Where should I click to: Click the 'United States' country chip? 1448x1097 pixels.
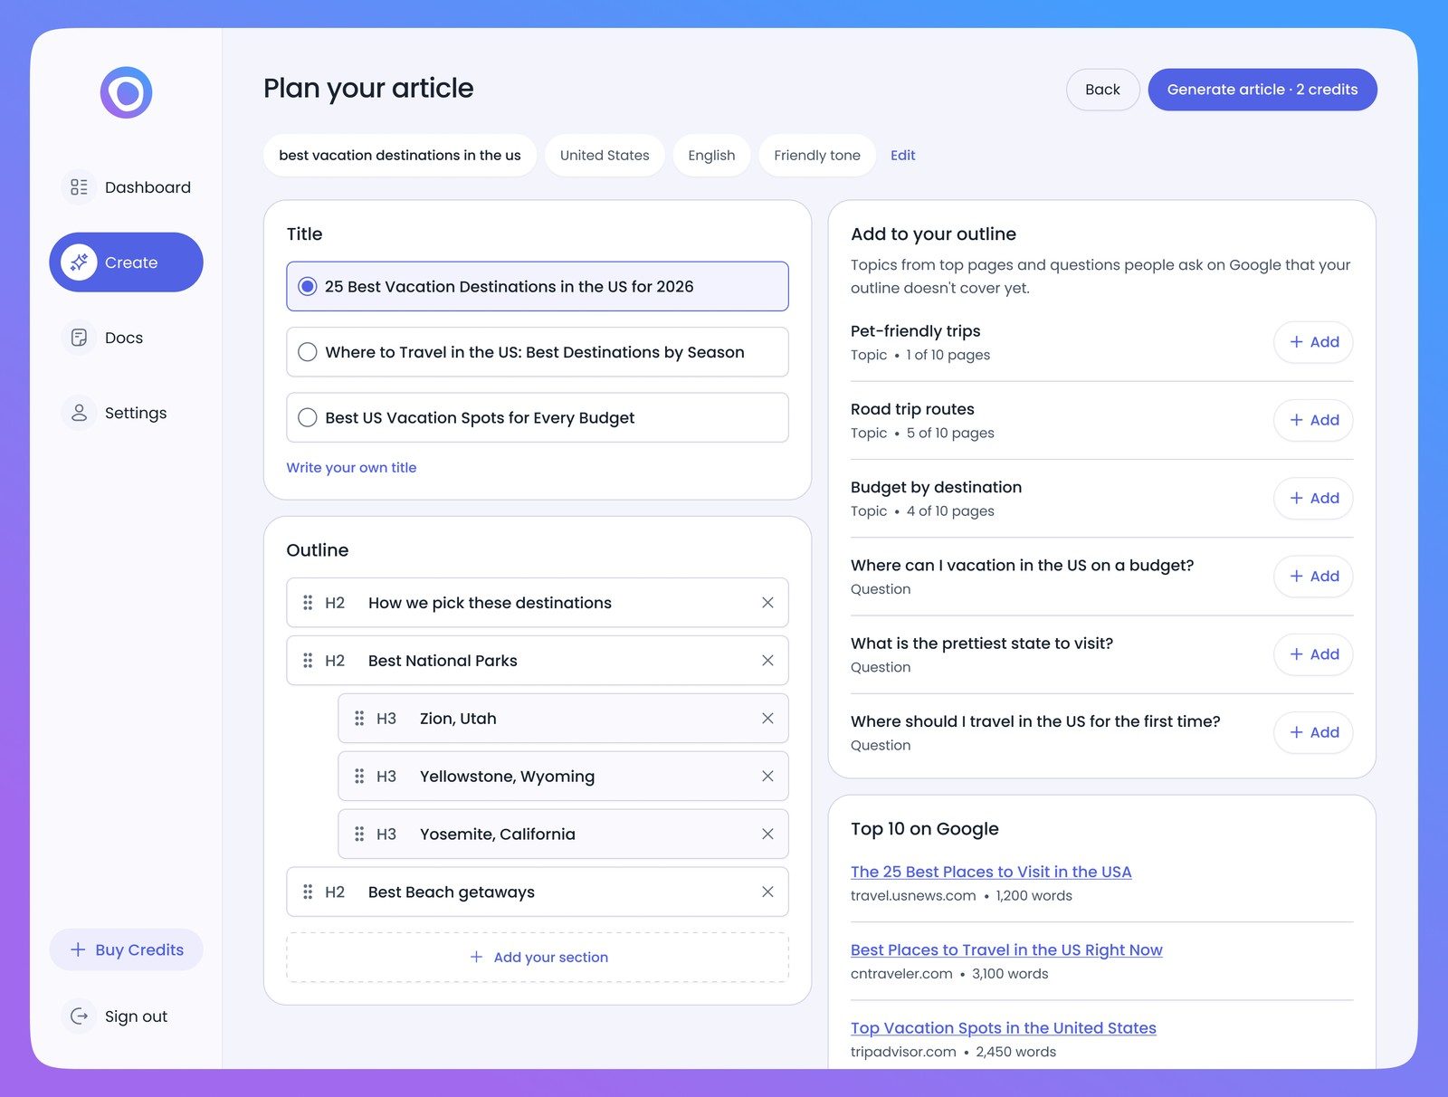coord(605,156)
